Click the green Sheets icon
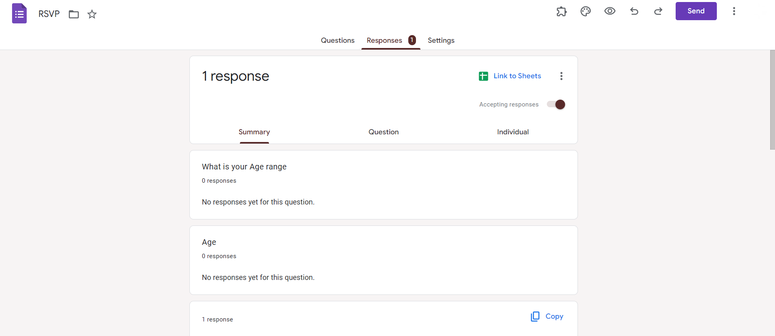Screen dimensions: 775x336 (x=483, y=76)
